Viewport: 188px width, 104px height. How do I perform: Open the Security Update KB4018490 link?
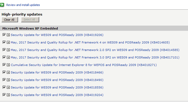57,80
